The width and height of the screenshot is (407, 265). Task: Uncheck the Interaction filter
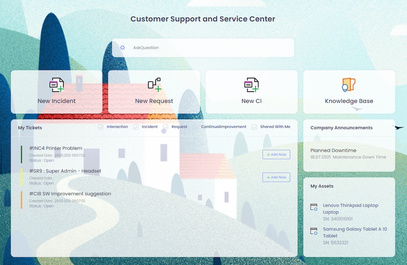pos(101,127)
